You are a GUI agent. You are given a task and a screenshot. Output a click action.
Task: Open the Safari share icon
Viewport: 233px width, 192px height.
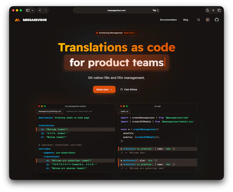pyautogui.click(x=207, y=10)
